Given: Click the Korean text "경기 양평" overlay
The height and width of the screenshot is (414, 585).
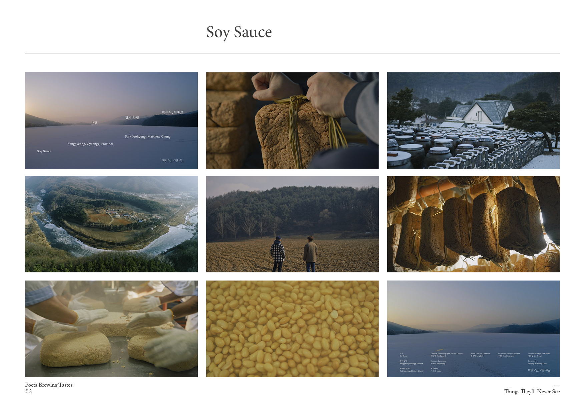Looking at the screenshot, I should tap(132, 118).
